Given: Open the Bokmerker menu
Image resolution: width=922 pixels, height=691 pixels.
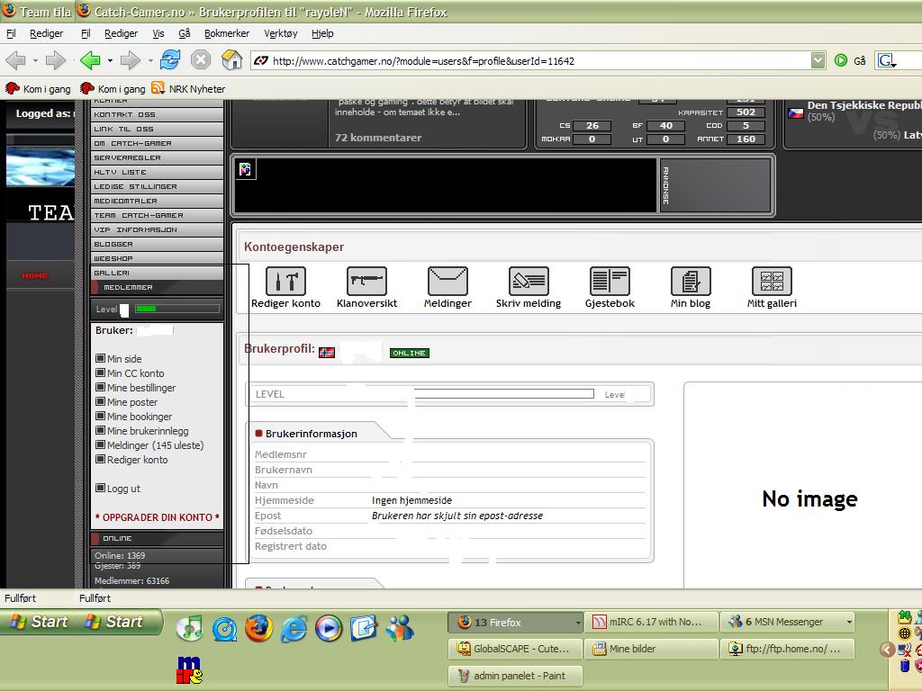Looking at the screenshot, I should 226,33.
